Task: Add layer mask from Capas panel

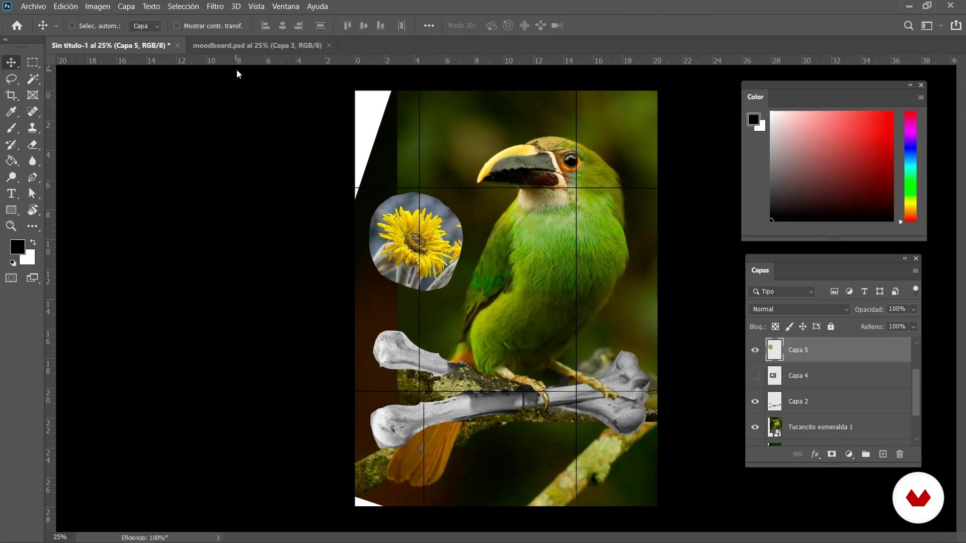Action: pos(832,454)
